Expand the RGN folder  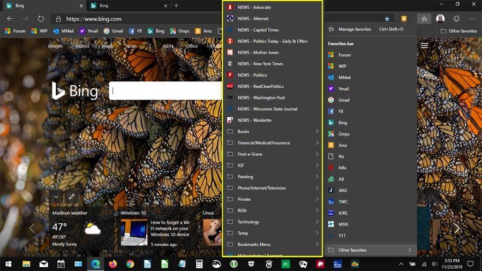(x=273, y=210)
